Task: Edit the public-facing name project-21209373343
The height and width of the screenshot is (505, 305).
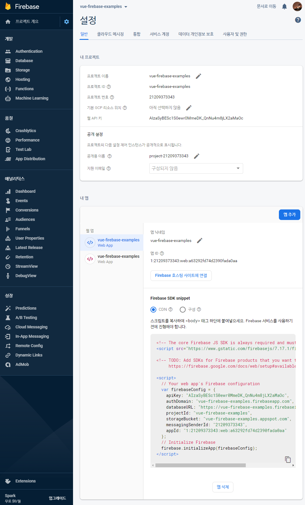Action: [197, 156]
